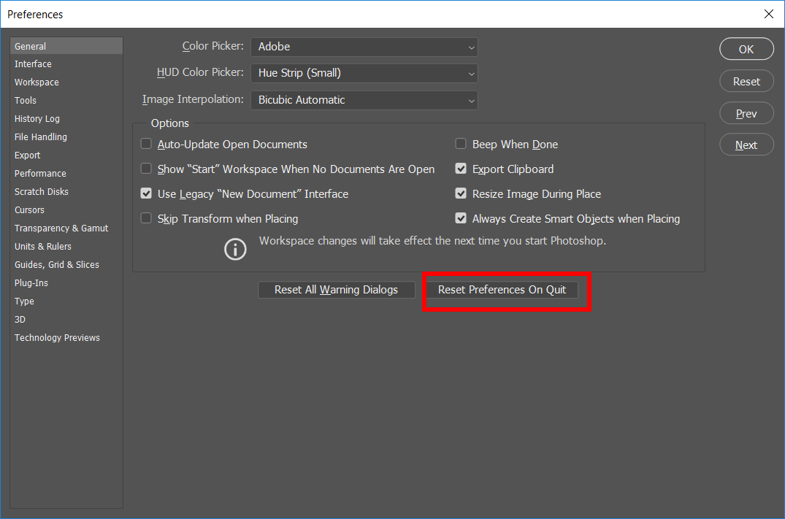Click the info icon in the Options box
Screen dimensions: 785x519
point(235,249)
